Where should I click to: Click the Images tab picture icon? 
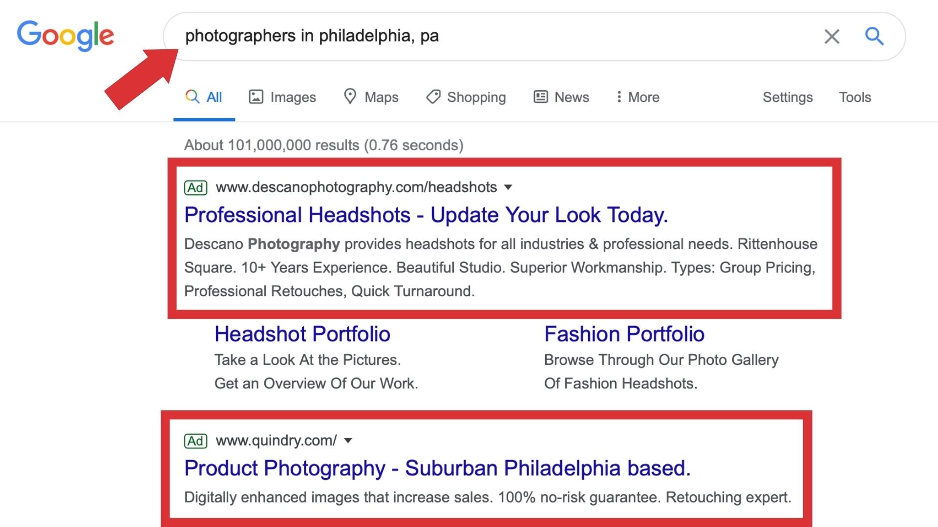click(x=256, y=97)
